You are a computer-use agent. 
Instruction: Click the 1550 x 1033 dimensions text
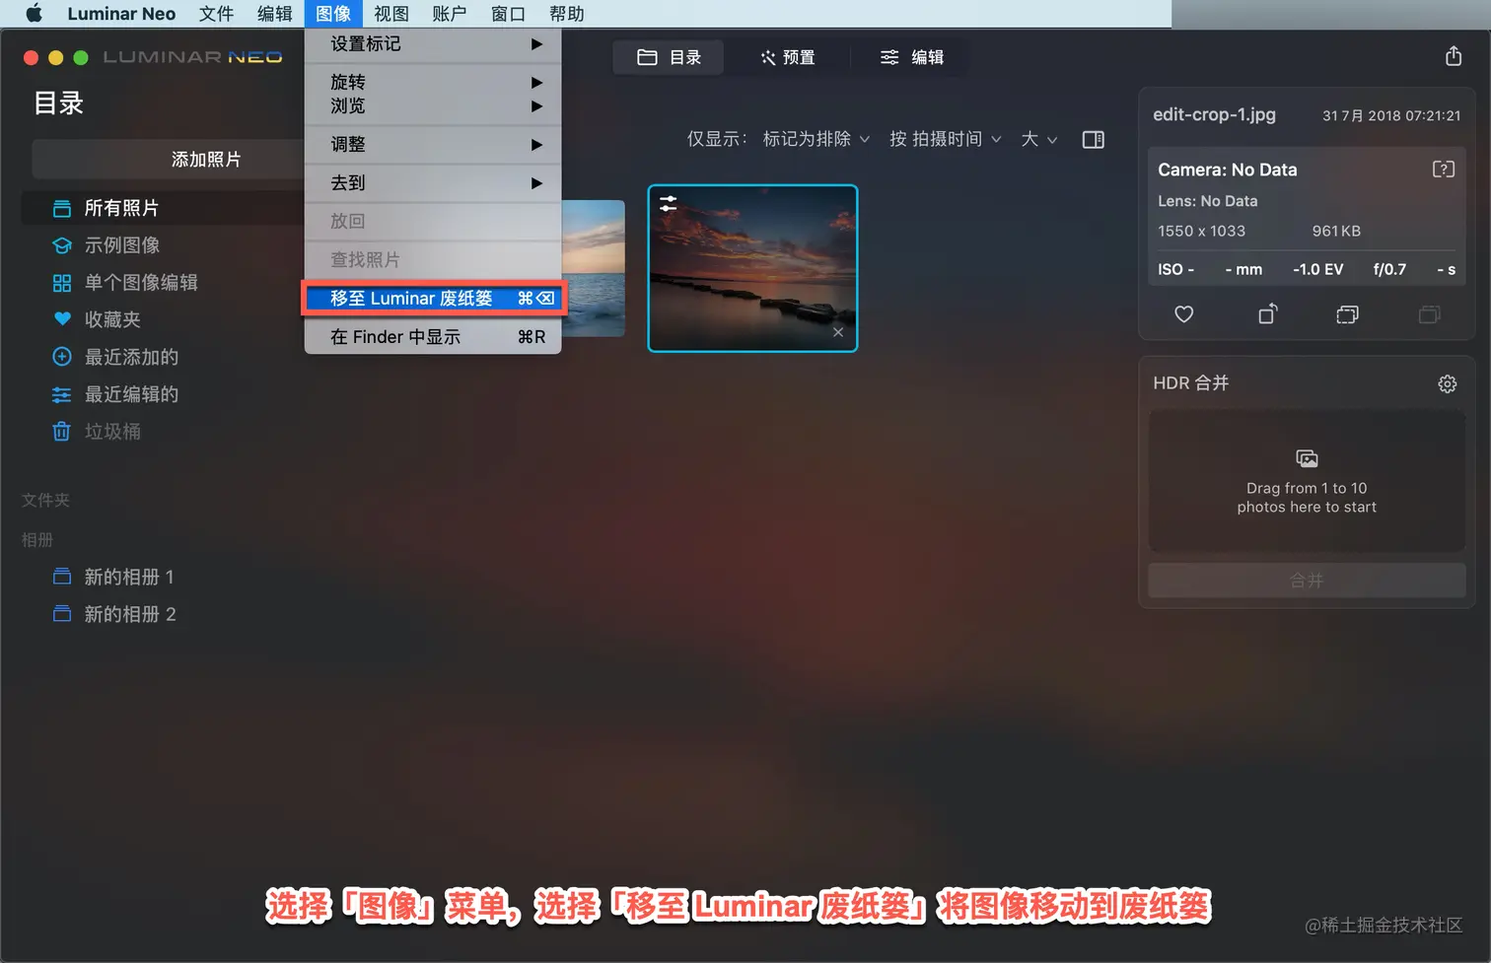coord(1201,231)
